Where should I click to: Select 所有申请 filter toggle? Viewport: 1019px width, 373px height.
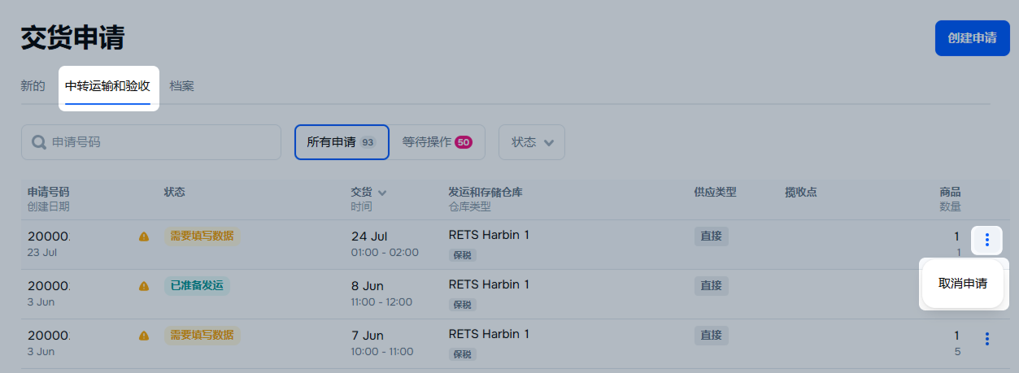point(342,142)
